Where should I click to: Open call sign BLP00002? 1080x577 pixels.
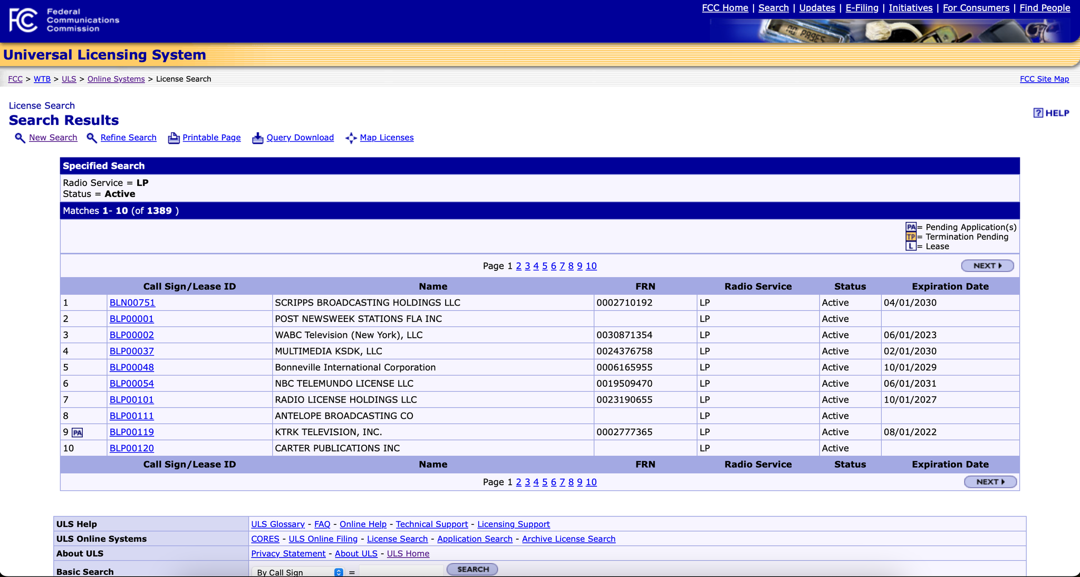click(132, 335)
